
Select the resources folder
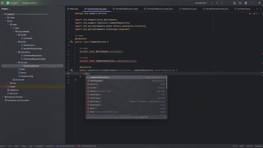[18, 80]
